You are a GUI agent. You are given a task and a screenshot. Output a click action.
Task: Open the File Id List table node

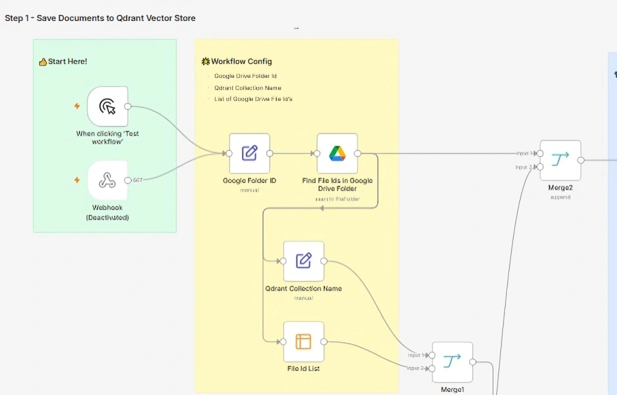click(304, 342)
